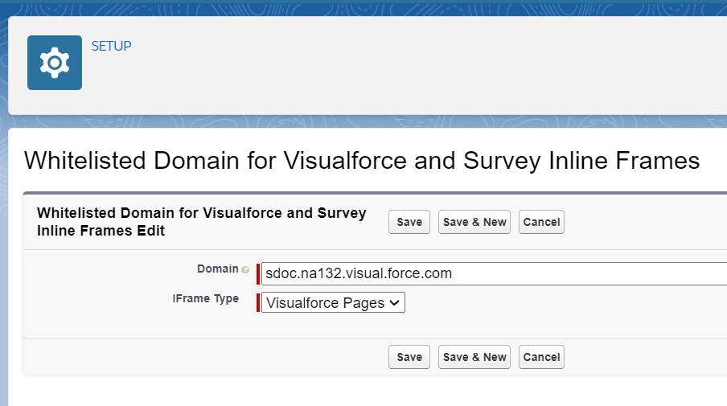Viewport: 727px width, 406px height.
Task: Click the 'Inline Frames Edit' section title
Action: [x=202, y=222]
